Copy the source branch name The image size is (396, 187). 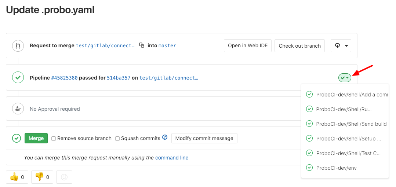(x=142, y=45)
